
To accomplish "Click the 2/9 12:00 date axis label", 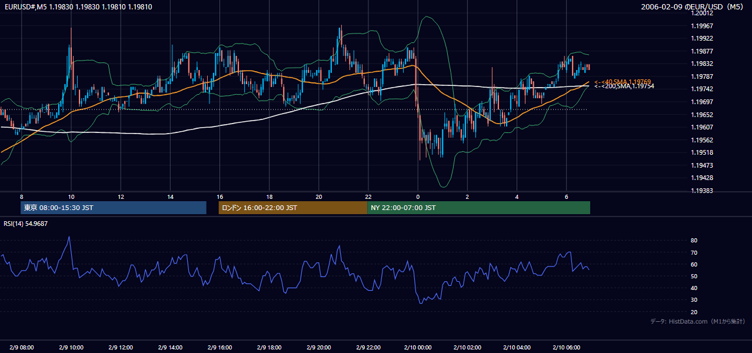I will click(121, 348).
